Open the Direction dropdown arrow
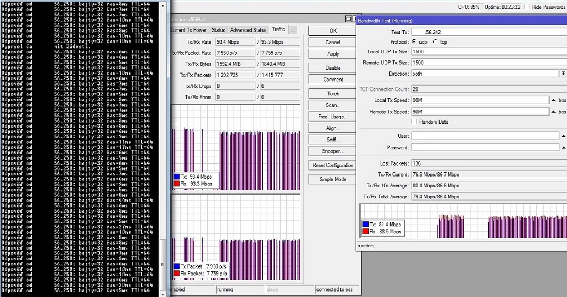This screenshot has width=567, height=297. click(563, 74)
